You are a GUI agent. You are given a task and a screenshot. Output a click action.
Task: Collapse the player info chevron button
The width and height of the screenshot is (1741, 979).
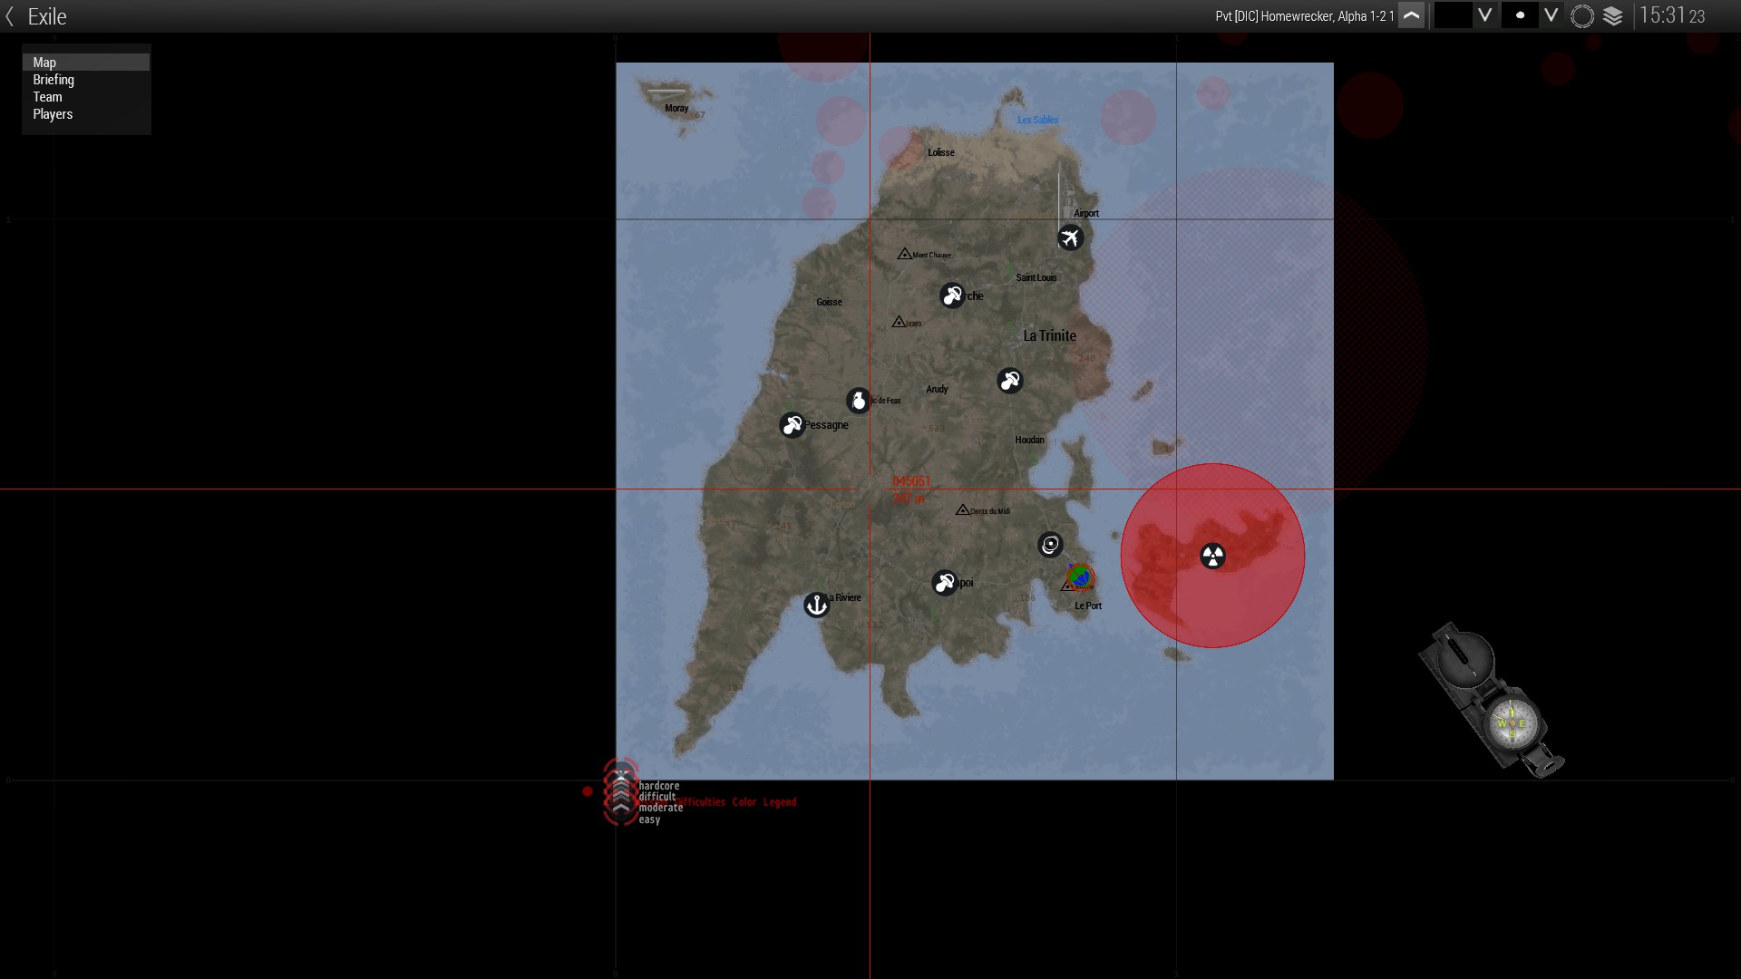pyautogui.click(x=1411, y=16)
